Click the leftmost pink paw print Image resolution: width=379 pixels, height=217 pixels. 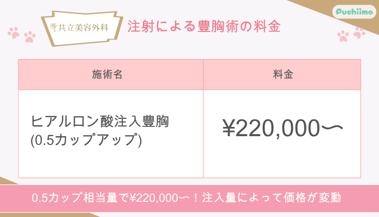14,33
